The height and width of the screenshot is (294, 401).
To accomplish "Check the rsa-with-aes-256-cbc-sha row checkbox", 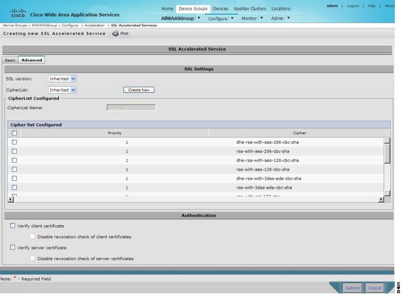I will tap(14, 151).
